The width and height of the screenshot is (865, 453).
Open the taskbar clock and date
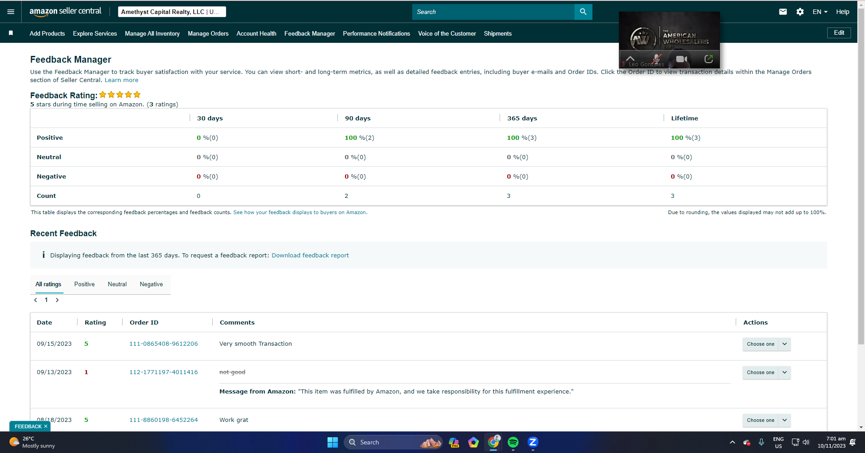832,442
